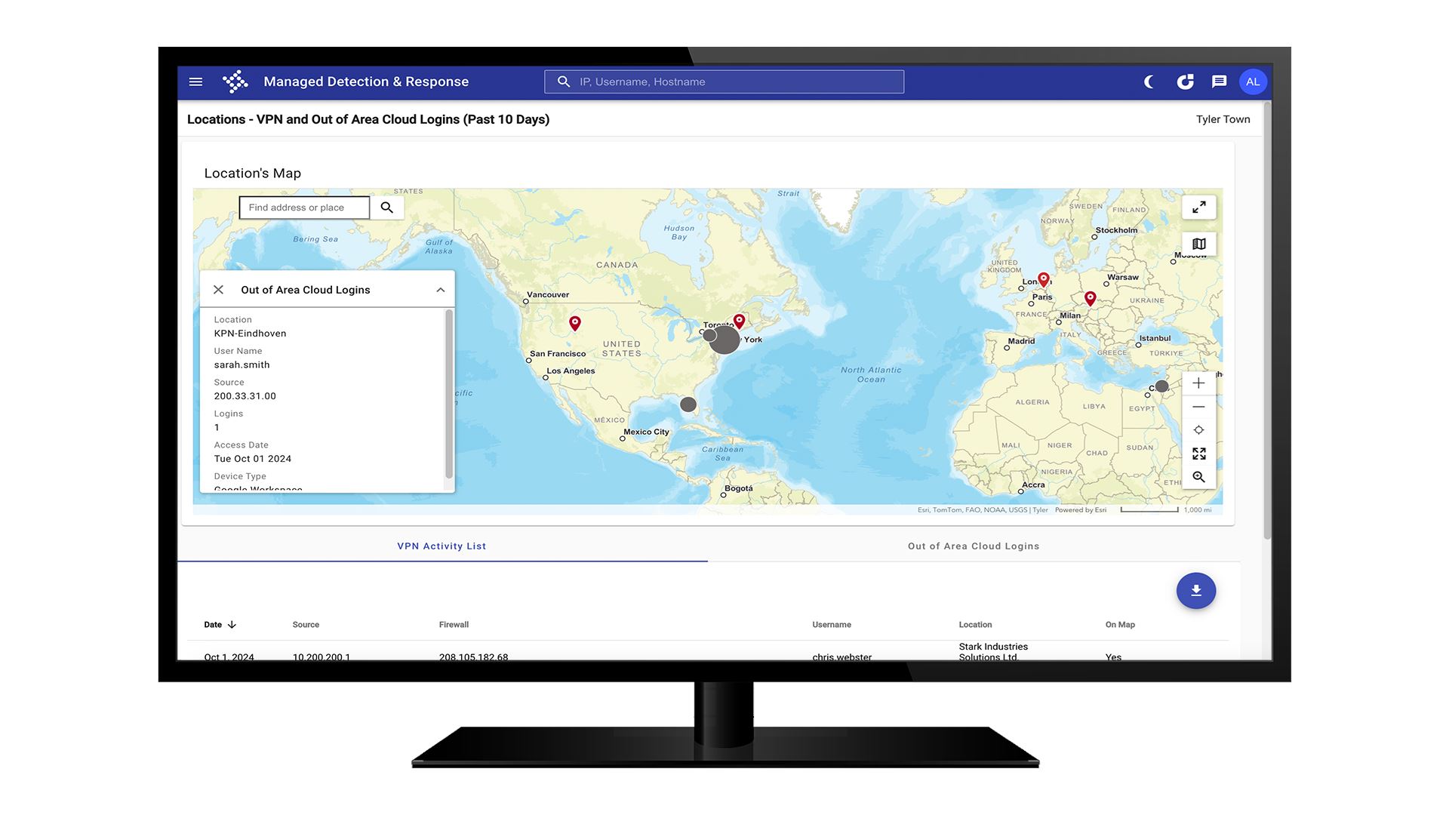1449x815 pixels.
Task: Click the gray marker near Florida
Action: pos(688,404)
